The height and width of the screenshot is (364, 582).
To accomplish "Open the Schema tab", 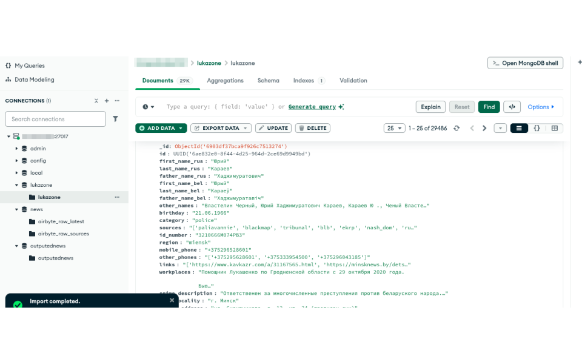I will [x=268, y=81].
